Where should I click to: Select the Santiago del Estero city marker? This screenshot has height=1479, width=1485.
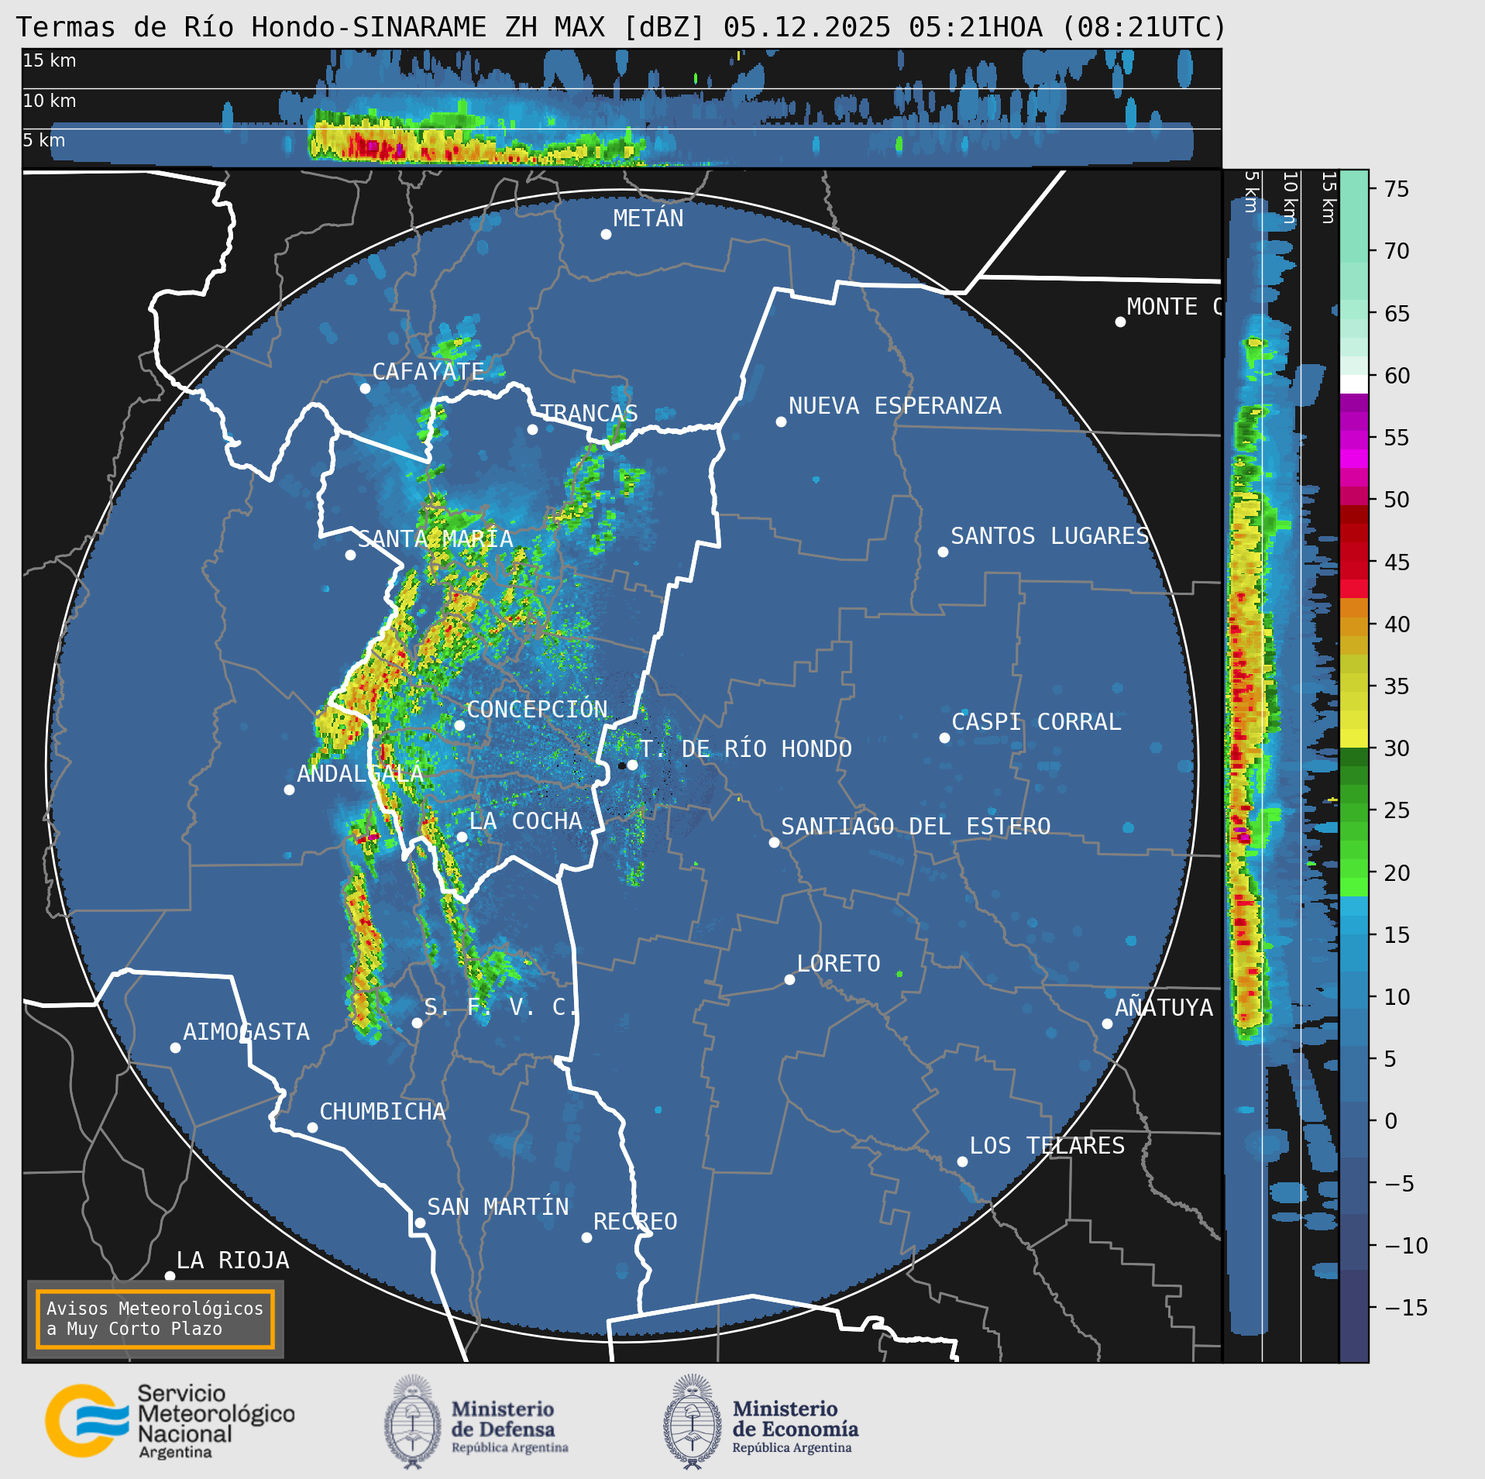click(774, 842)
